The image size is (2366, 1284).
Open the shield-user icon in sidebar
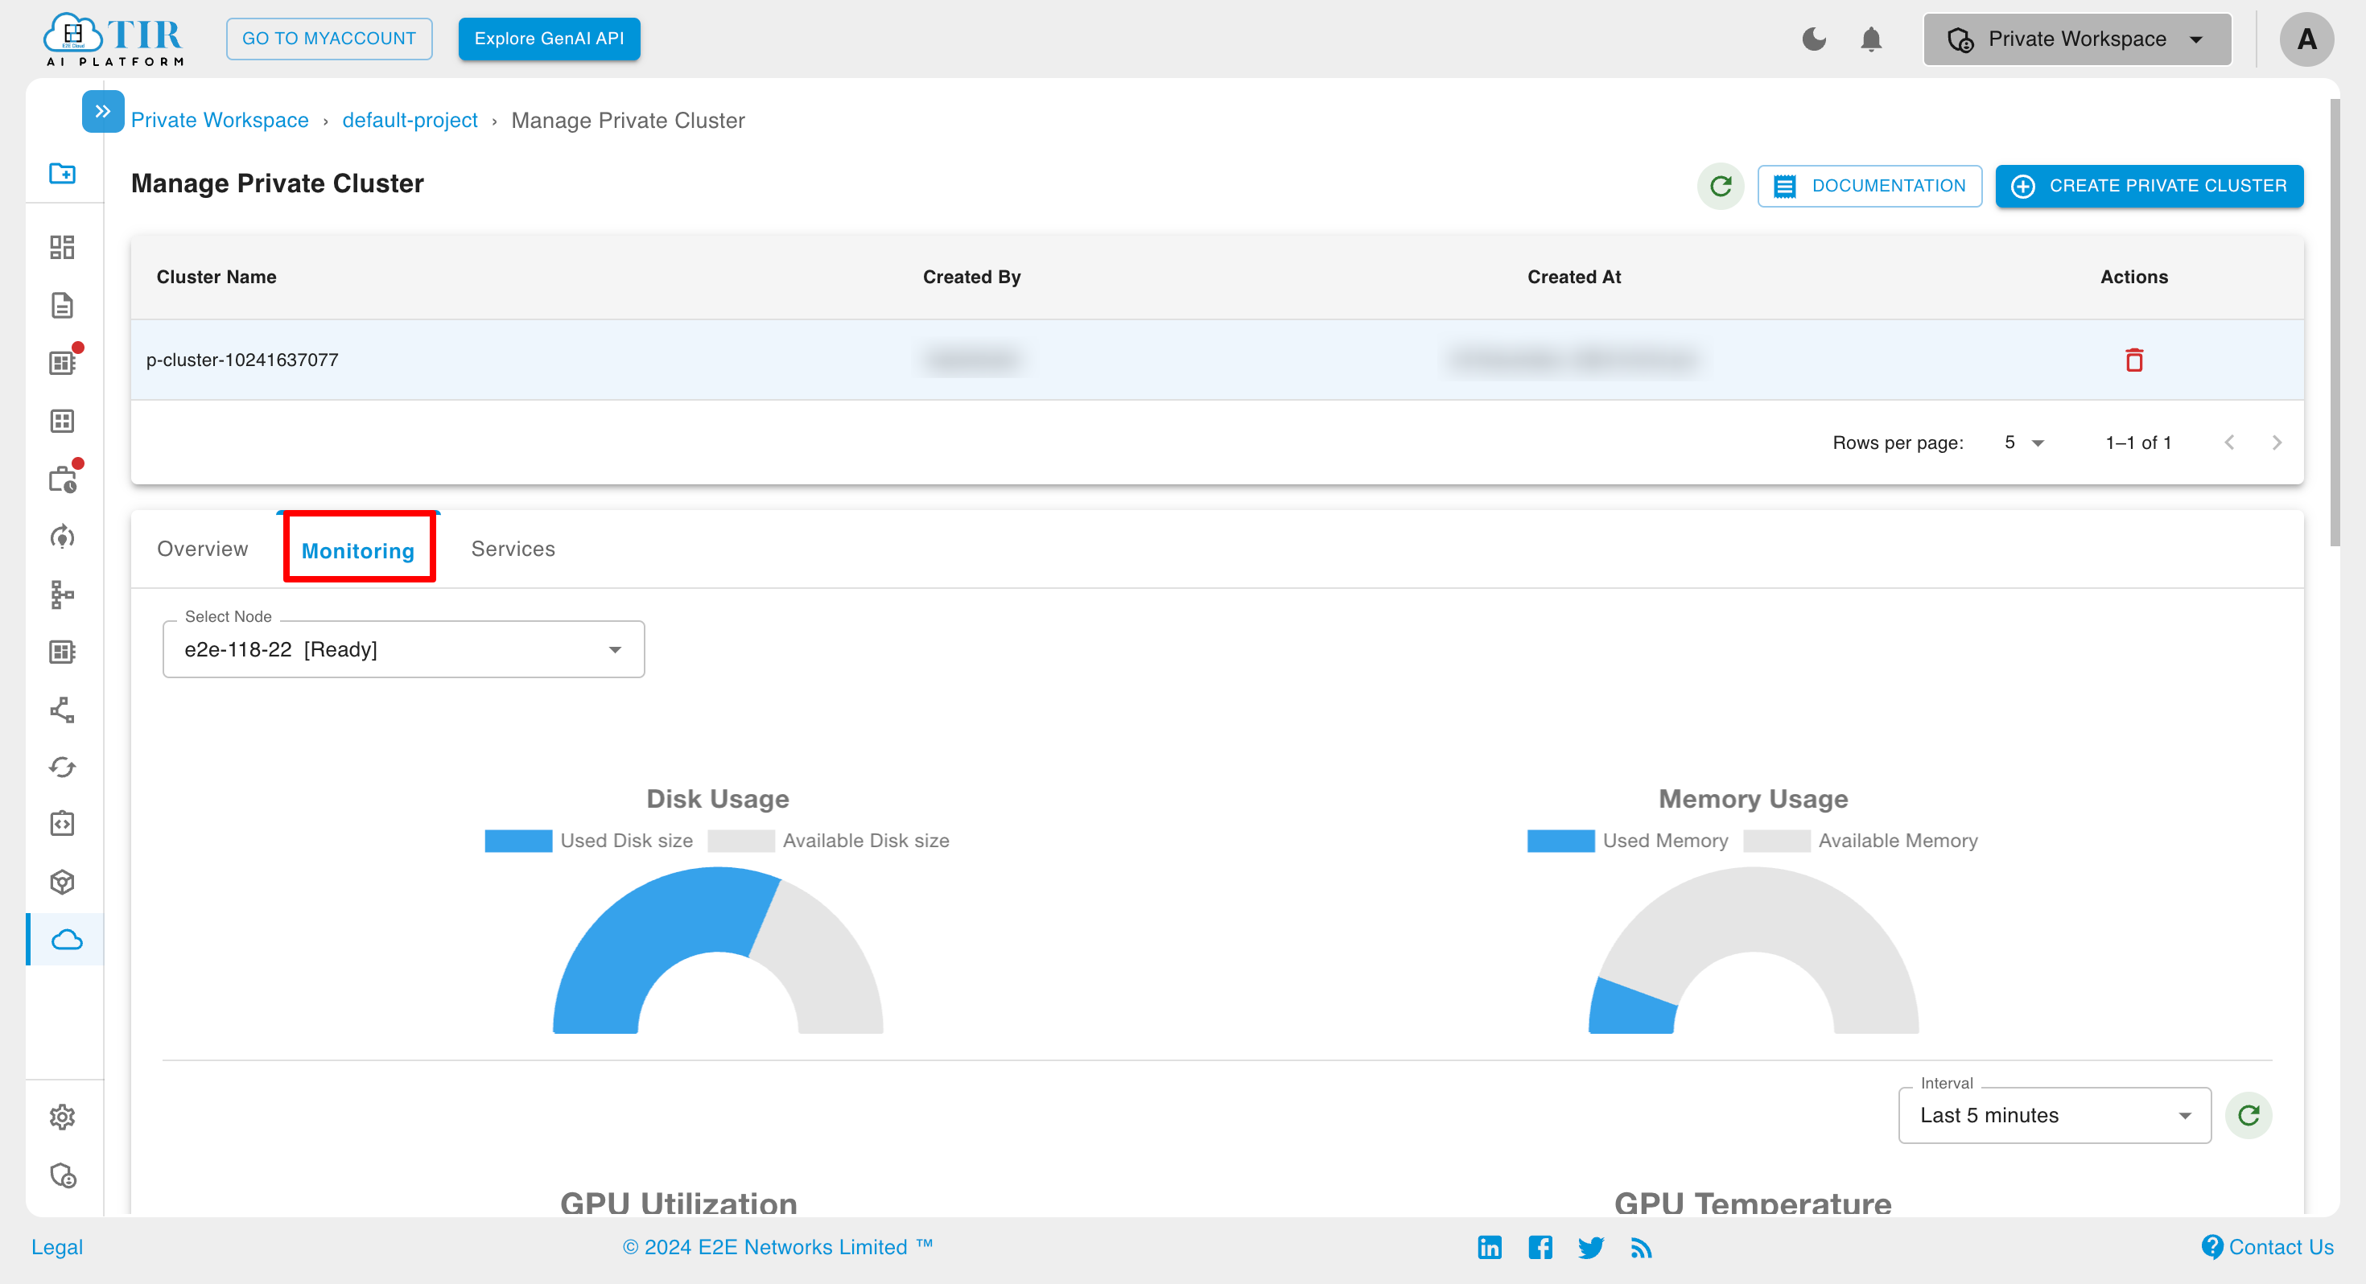[63, 1175]
